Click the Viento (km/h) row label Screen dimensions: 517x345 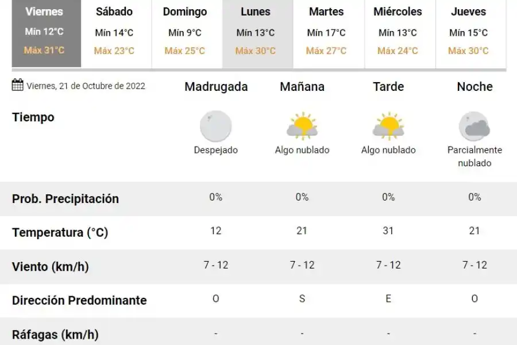click(51, 267)
